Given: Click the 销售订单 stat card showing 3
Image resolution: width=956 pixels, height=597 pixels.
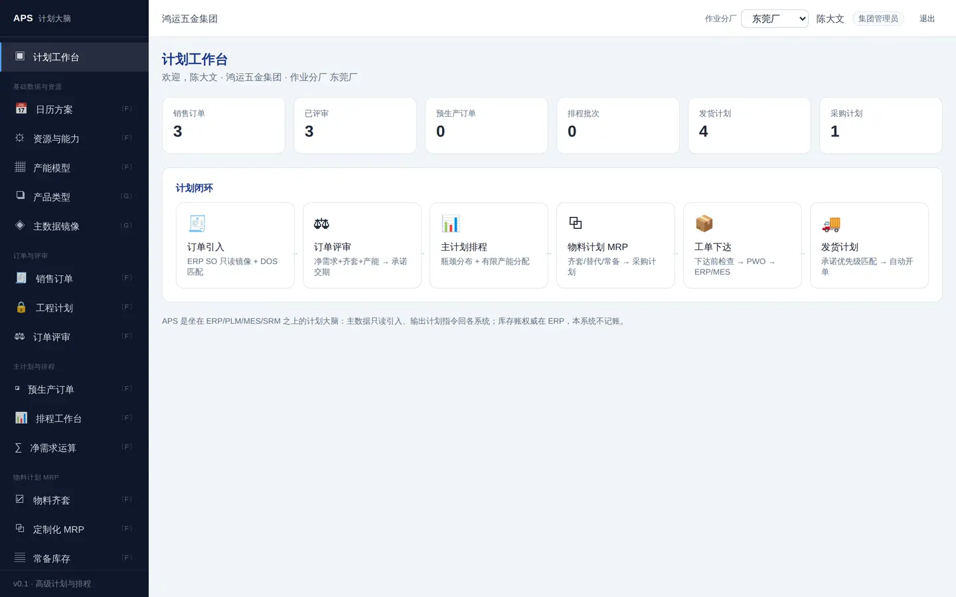Looking at the screenshot, I should (224, 125).
